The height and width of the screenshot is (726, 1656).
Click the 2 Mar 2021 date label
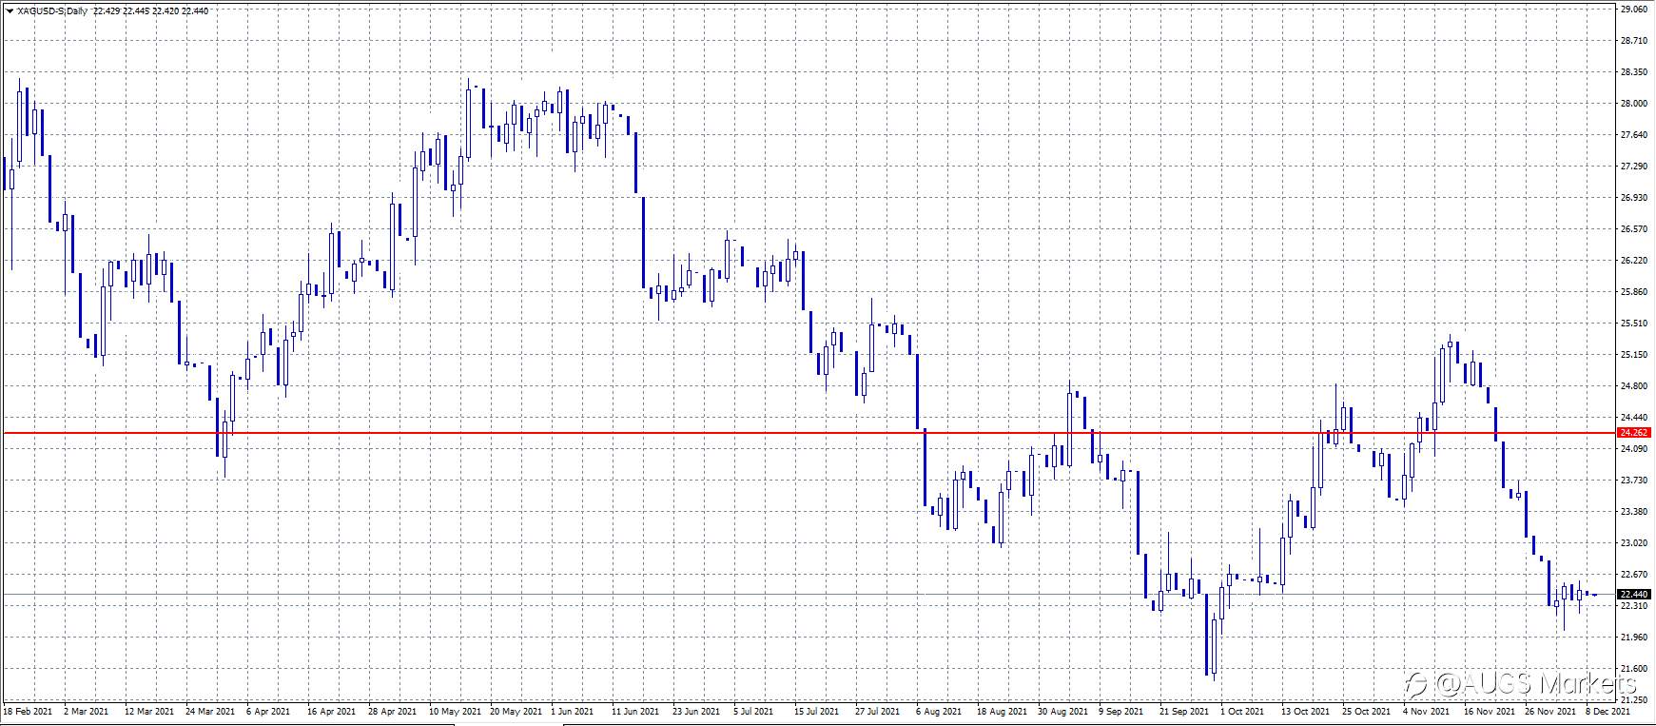87,711
